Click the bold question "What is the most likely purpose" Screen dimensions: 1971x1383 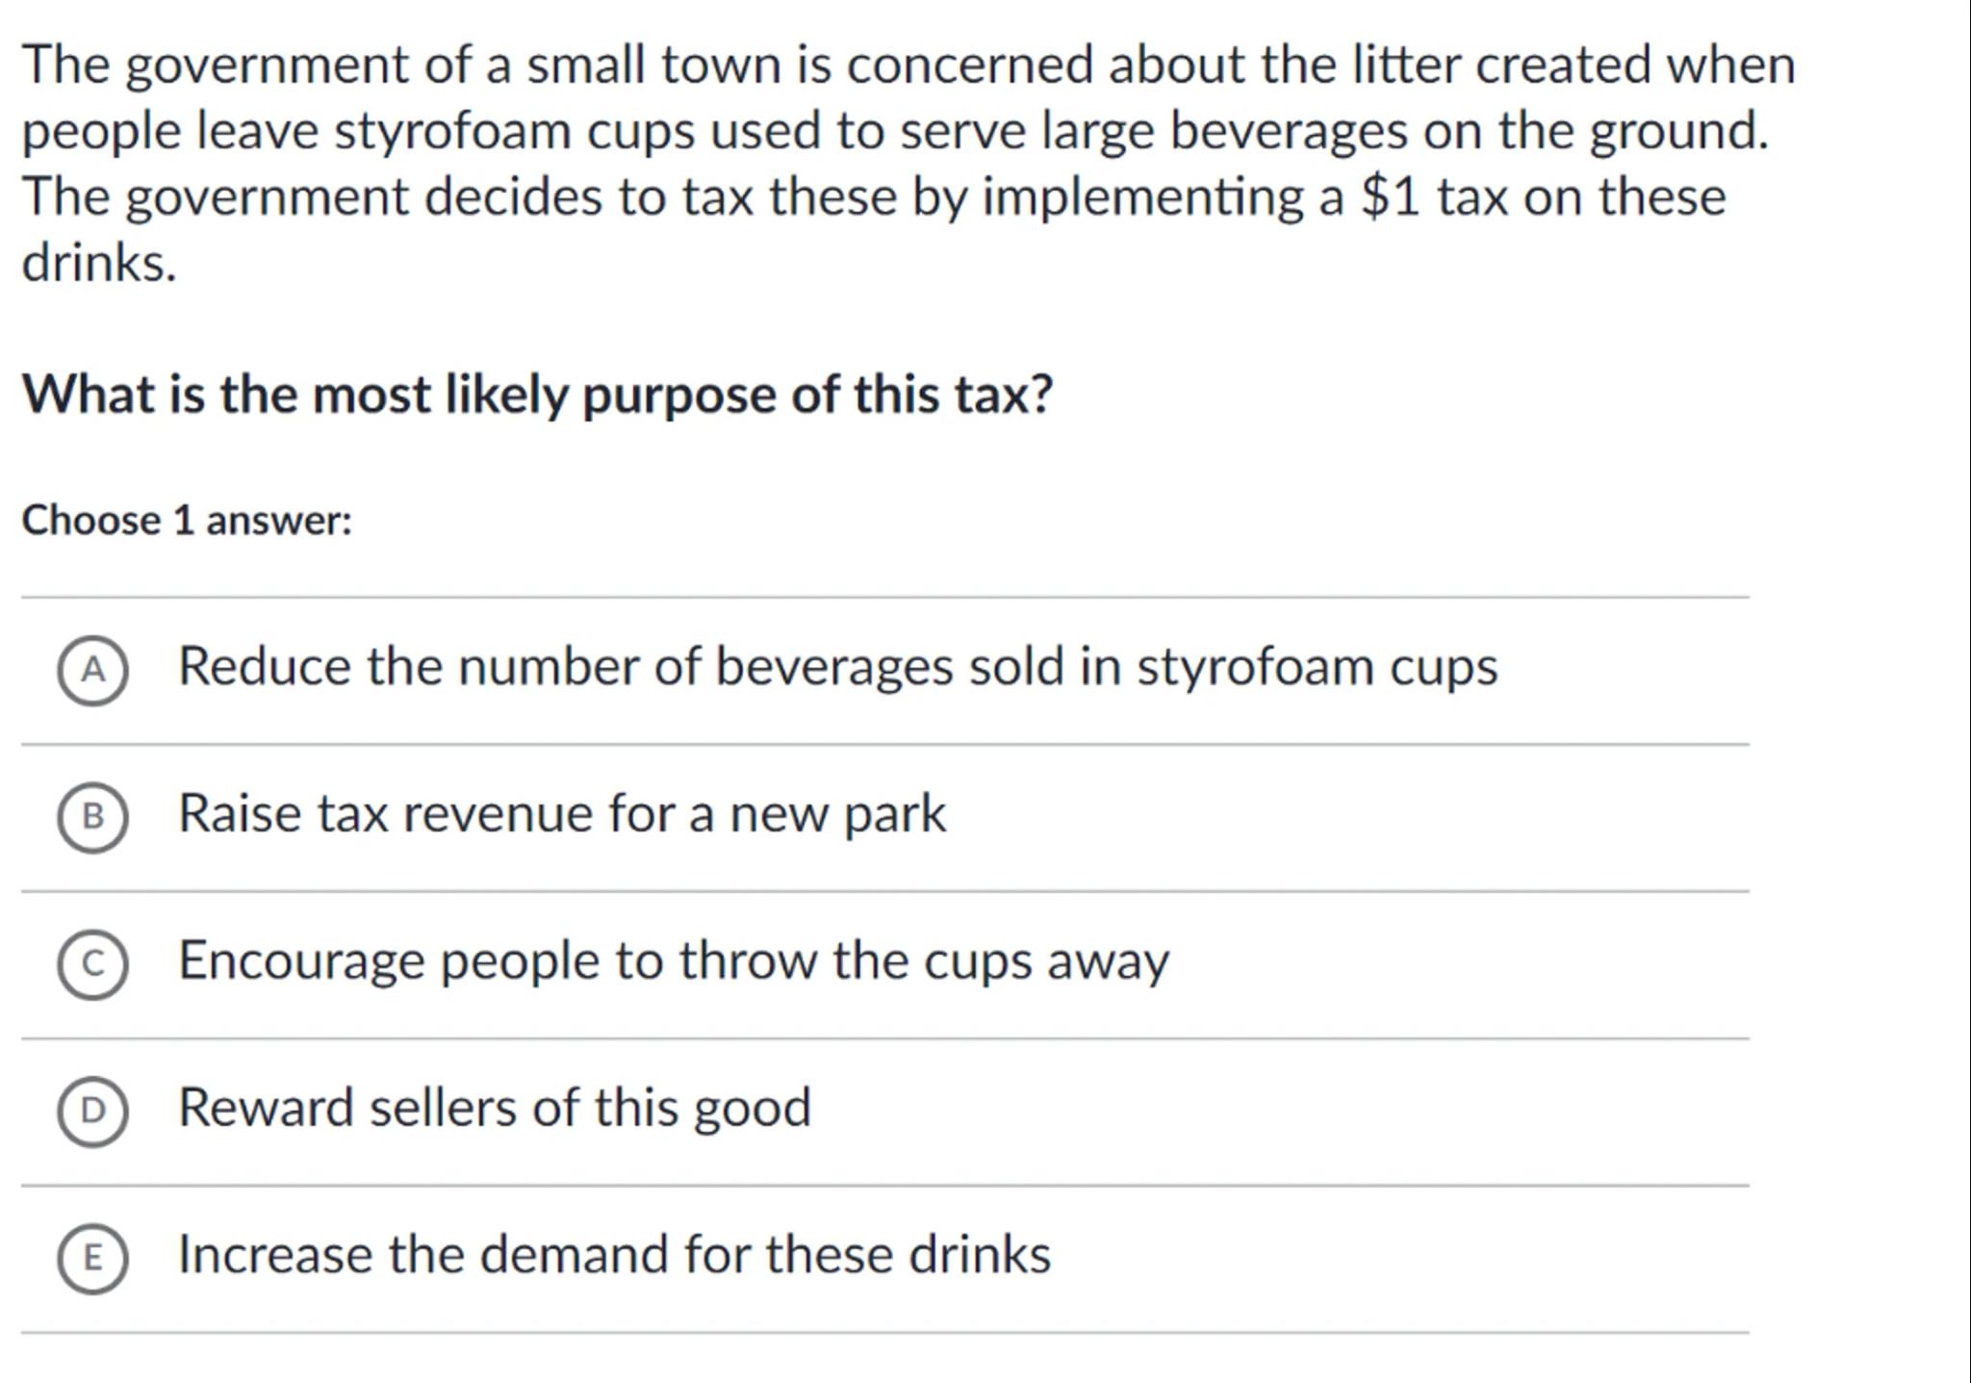click(x=537, y=395)
